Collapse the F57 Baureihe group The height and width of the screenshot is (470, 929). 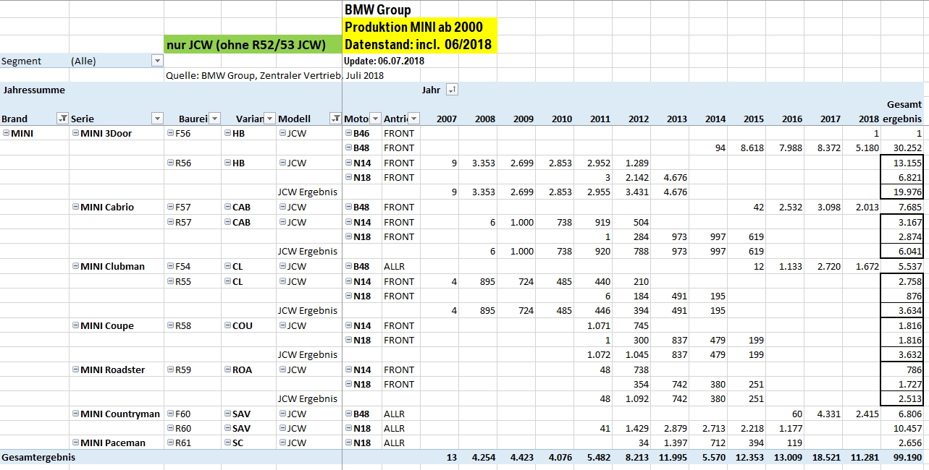pos(170,207)
